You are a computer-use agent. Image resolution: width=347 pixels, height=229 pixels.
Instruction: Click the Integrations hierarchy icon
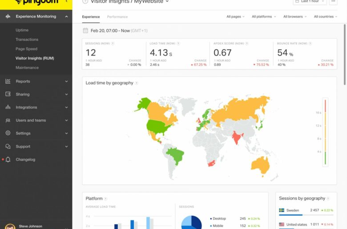[x=8, y=107]
